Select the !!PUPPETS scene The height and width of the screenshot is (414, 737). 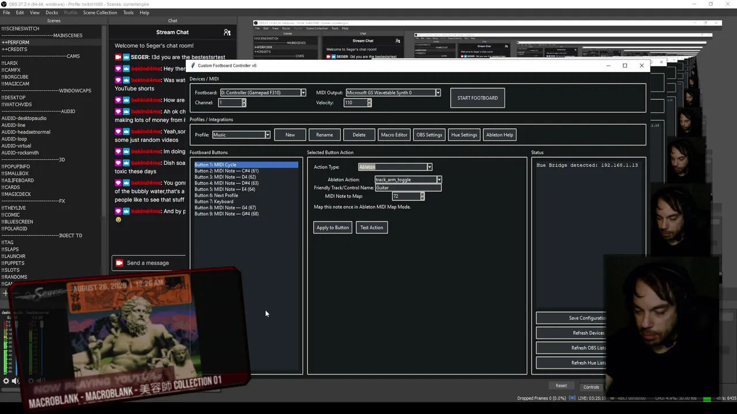click(x=52, y=263)
